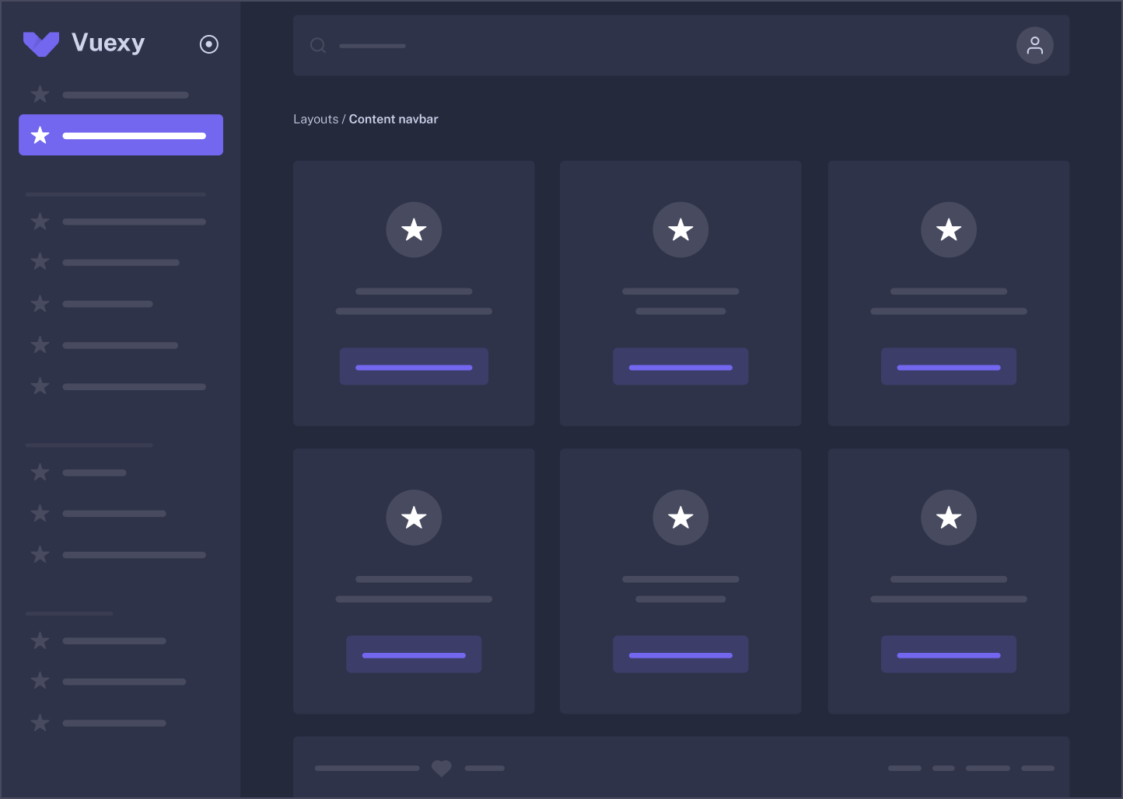Click the star icon in the last bottom-row card

[948, 518]
